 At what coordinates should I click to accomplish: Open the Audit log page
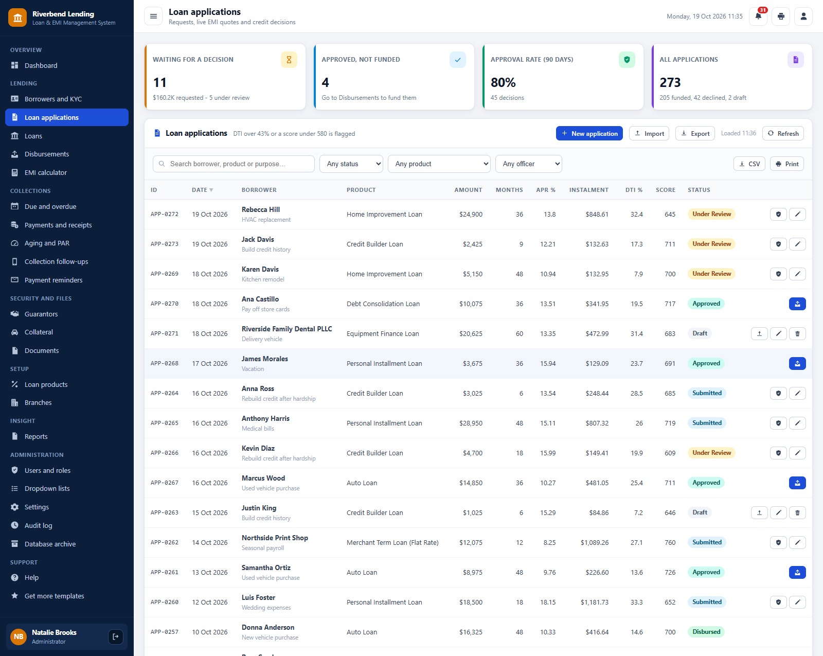tap(67, 526)
